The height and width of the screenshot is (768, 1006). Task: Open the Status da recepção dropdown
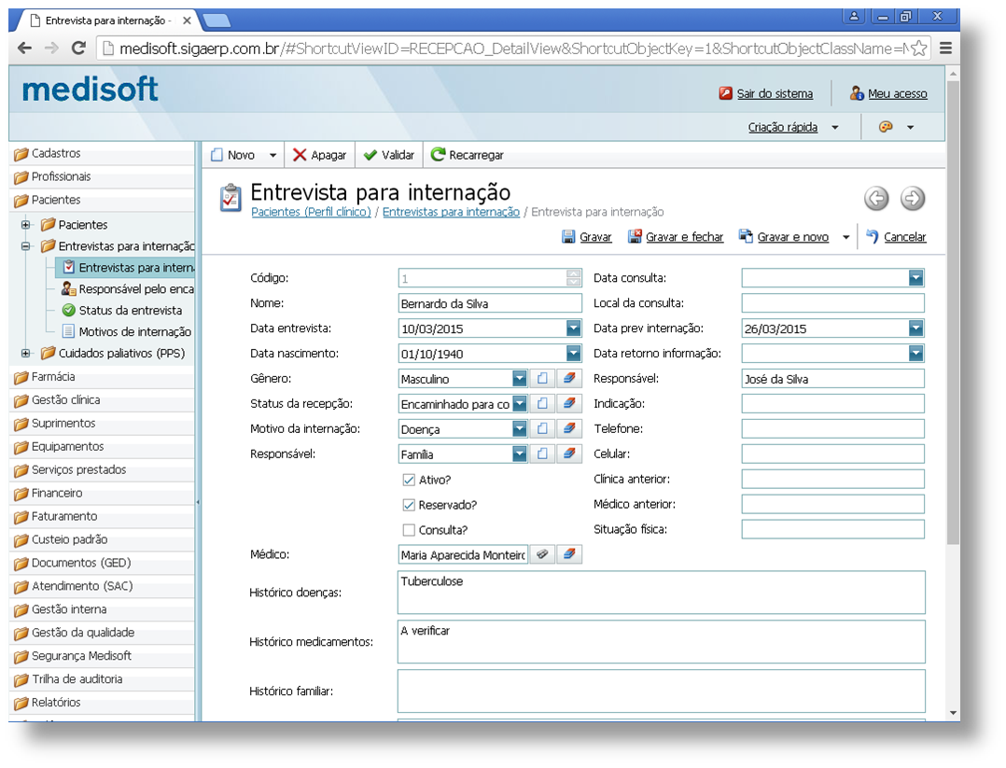(x=520, y=403)
